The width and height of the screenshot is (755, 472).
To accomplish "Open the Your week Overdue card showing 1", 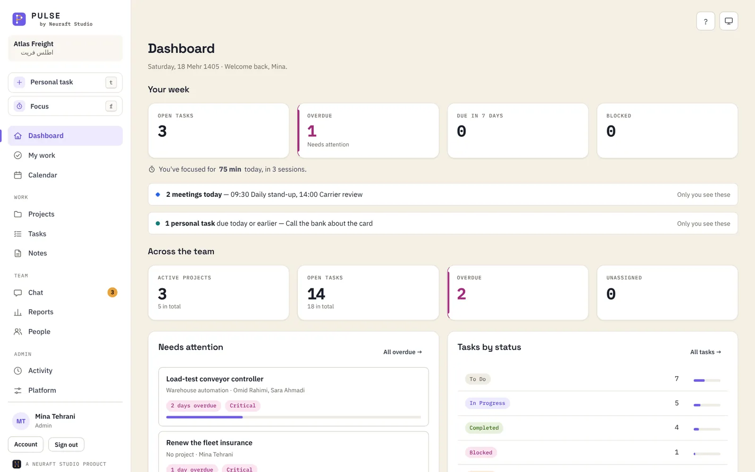I will point(368,131).
